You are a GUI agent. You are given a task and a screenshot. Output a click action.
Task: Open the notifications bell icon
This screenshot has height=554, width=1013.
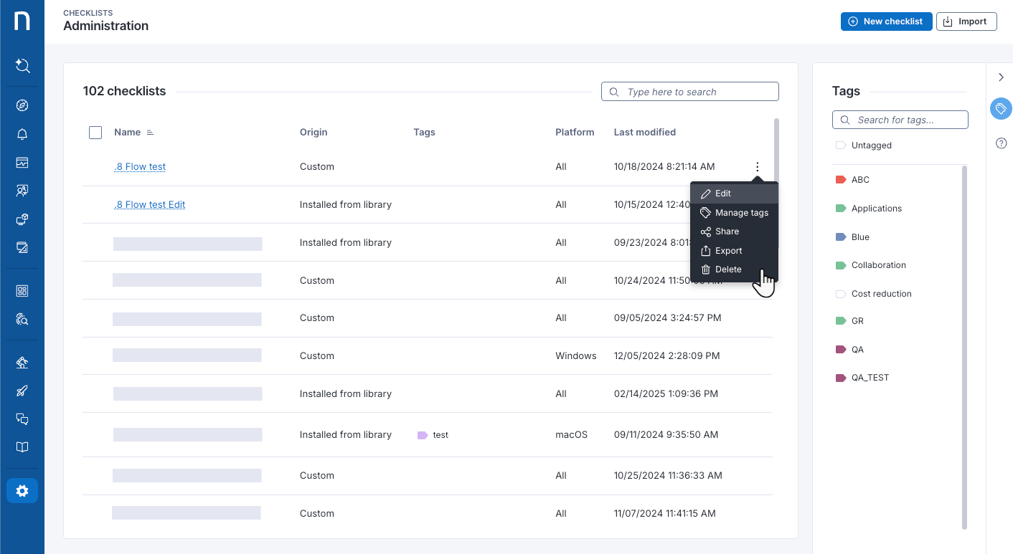click(x=22, y=134)
